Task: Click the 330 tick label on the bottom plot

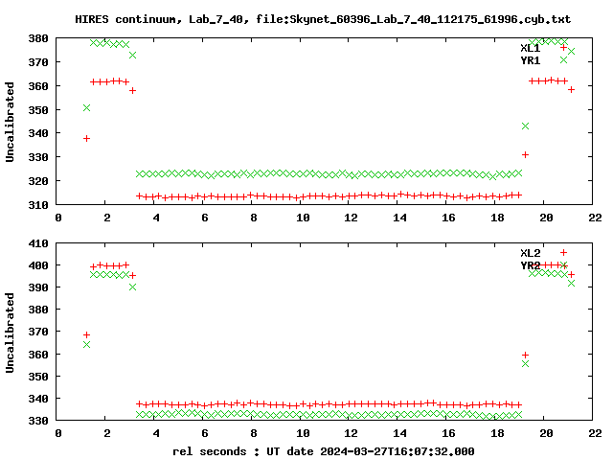Action: tap(38, 421)
